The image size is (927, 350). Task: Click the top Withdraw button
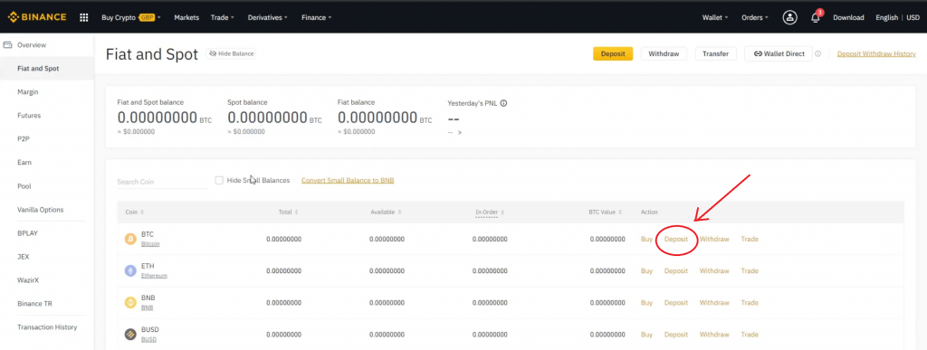664,53
